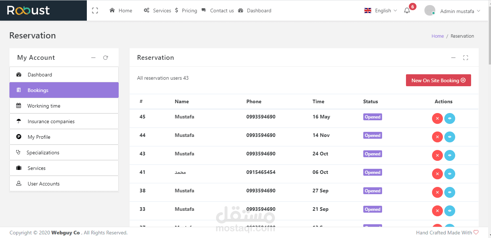The image size is (491, 238).
Task: Refresh the My Account panel
Action: [105, 58]
